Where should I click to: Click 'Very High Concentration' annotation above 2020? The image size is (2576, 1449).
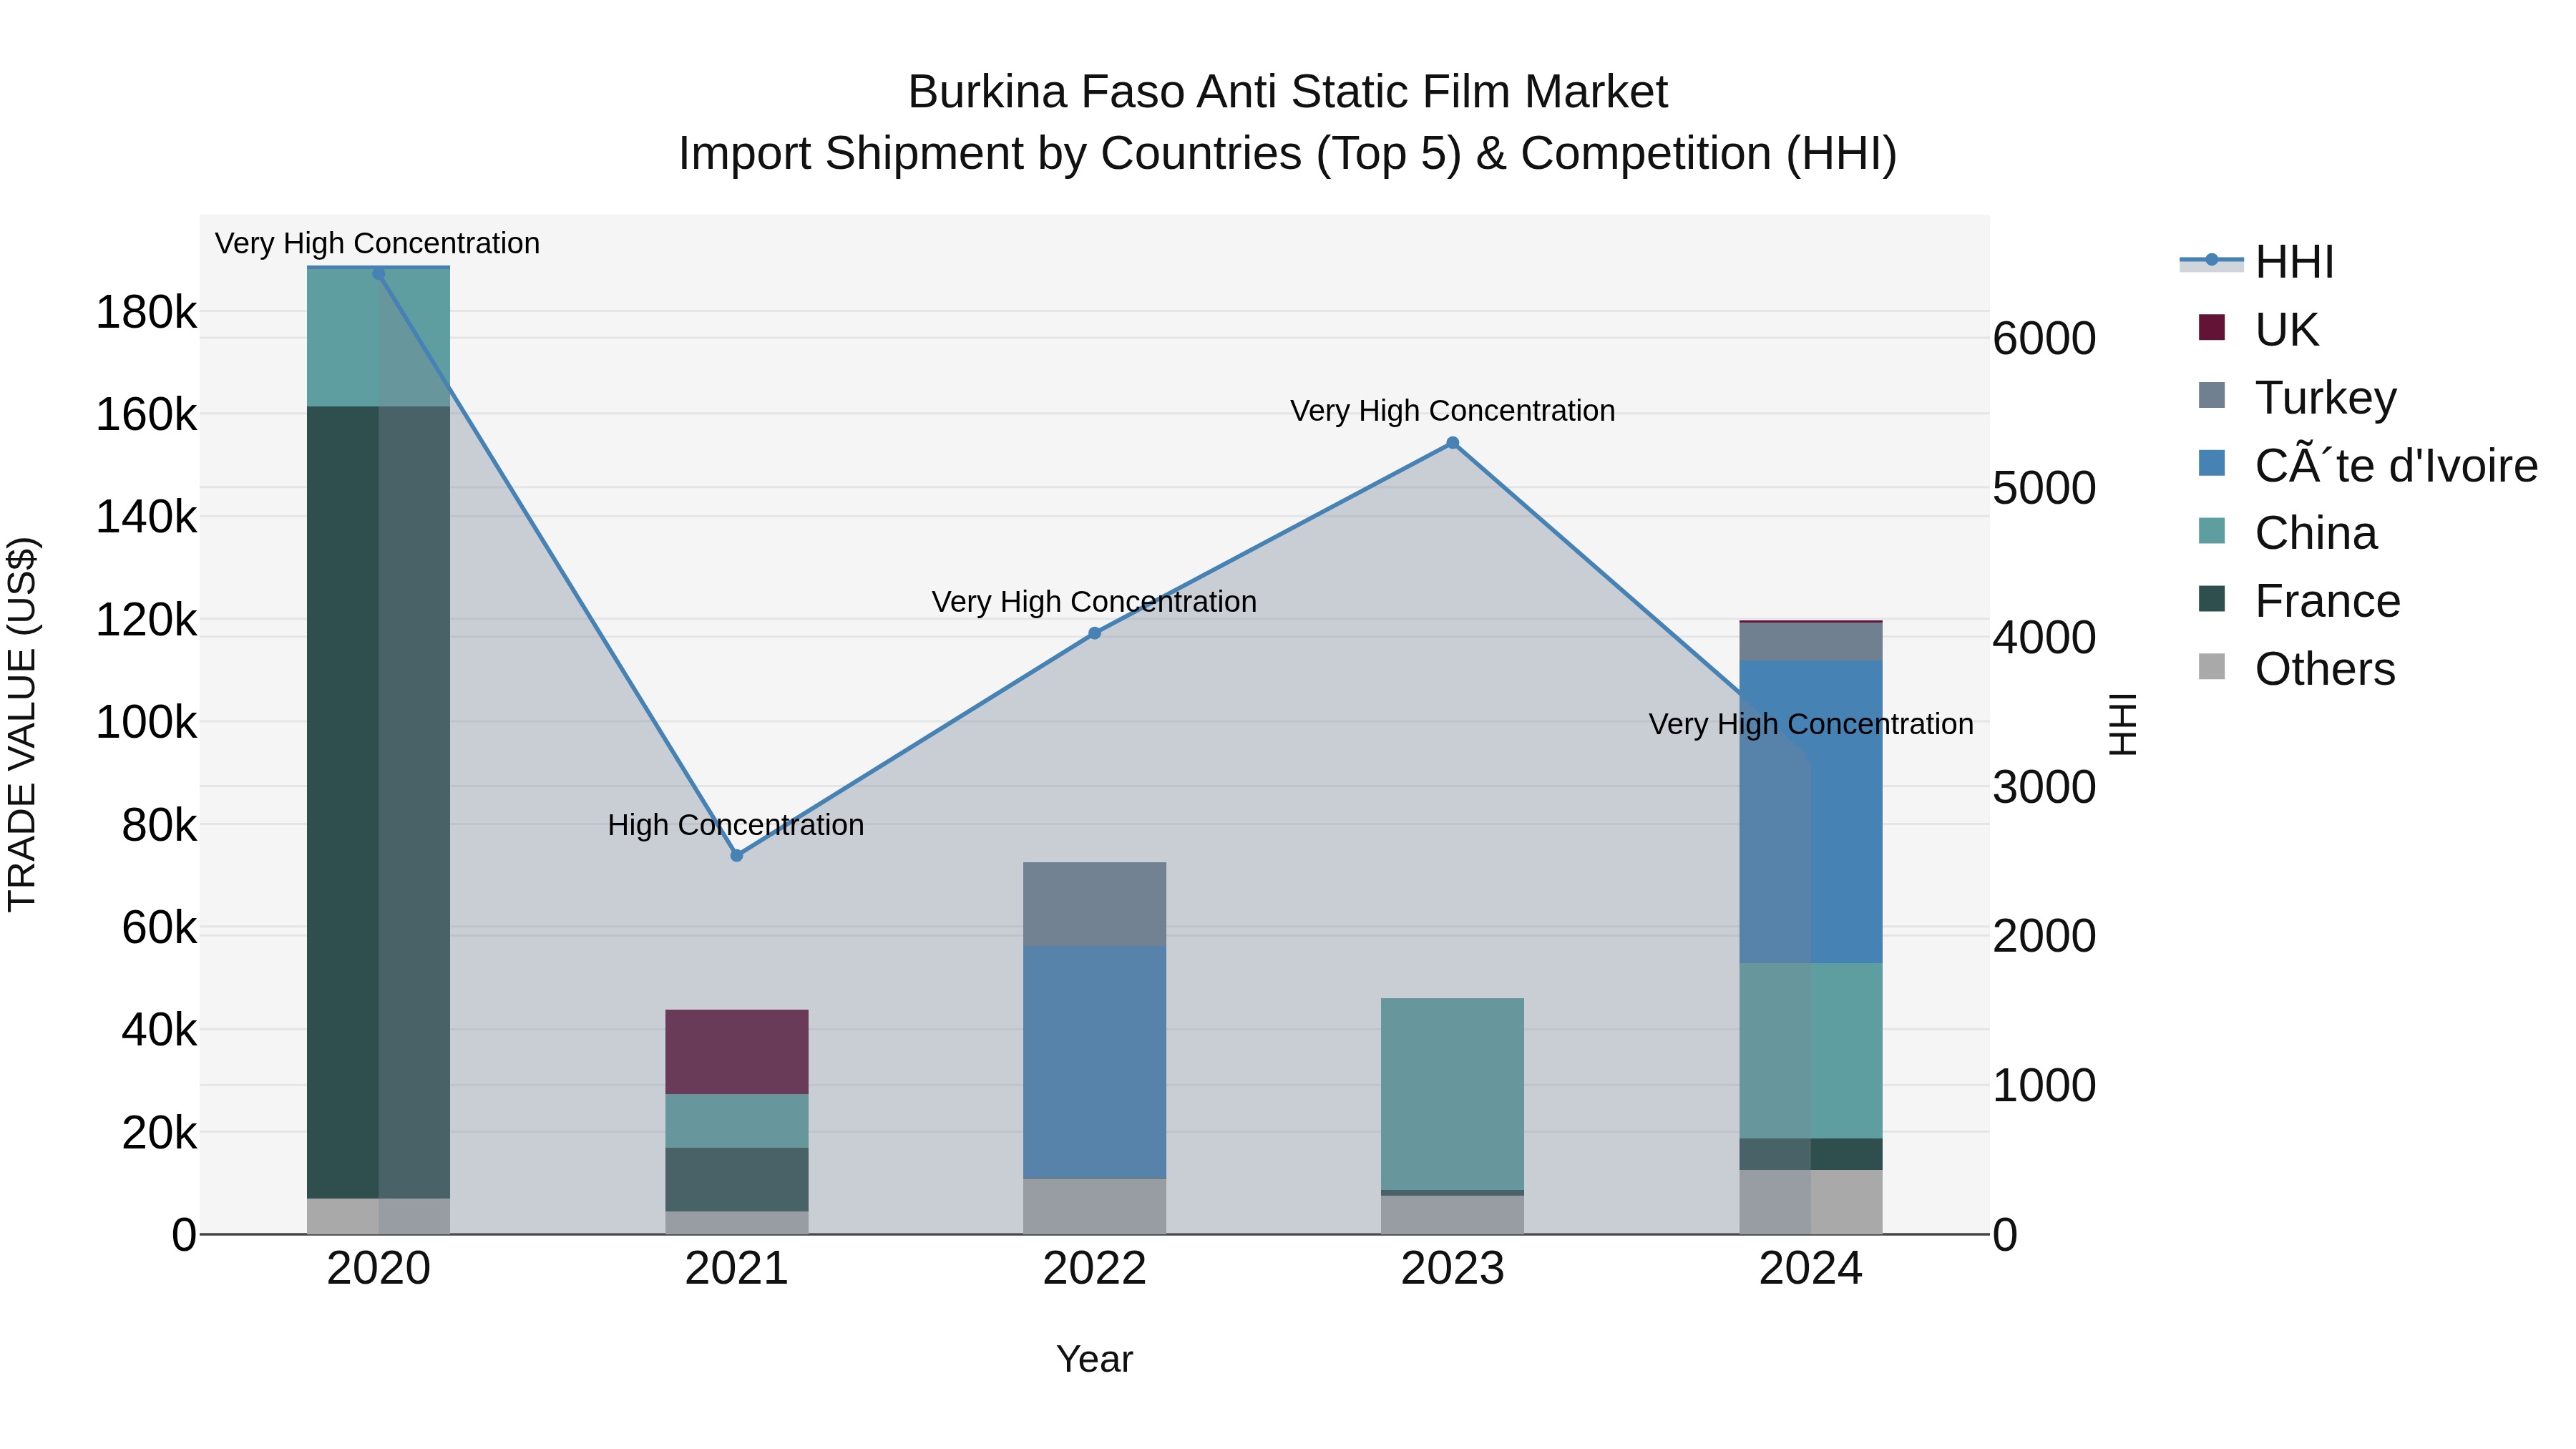(377, 243)
